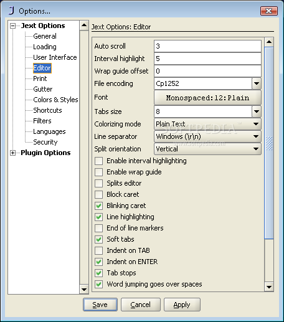
Task: Show the Shortcuts options page
Action: pos(47,110)
